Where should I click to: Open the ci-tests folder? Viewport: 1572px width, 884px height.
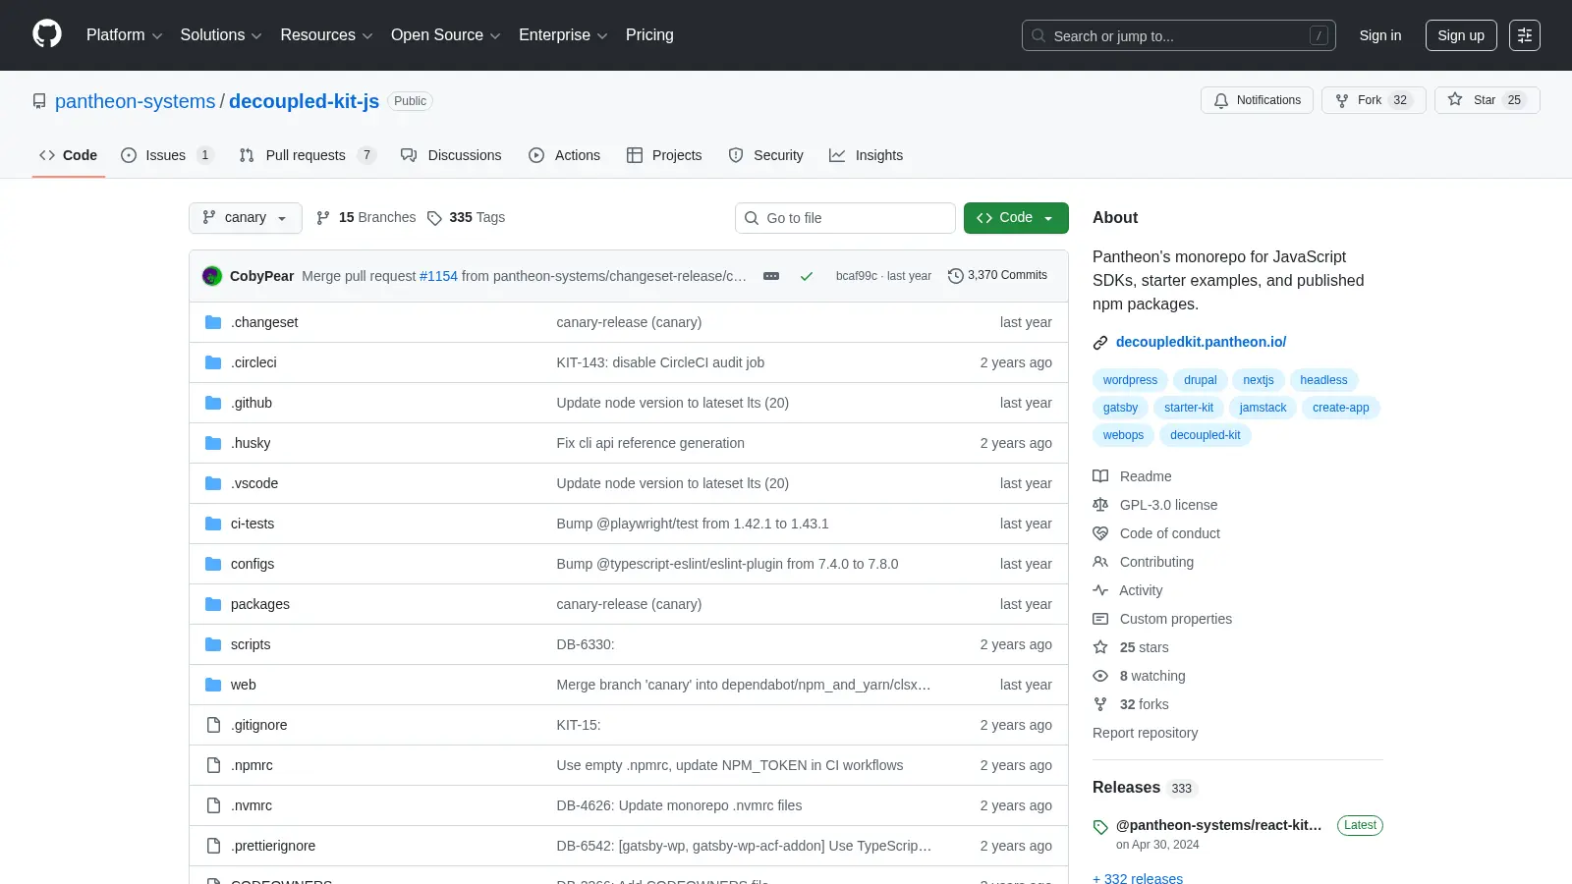[x=253, y=524]
